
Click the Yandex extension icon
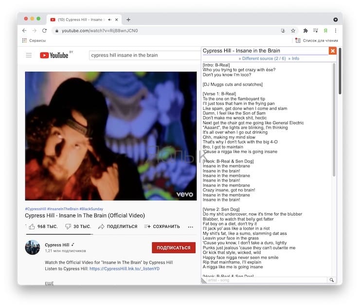pyautogui.click(x=325, y=31)
